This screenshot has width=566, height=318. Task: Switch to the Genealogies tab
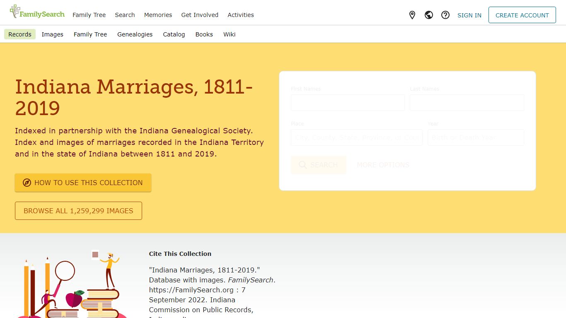click(135, 34)
